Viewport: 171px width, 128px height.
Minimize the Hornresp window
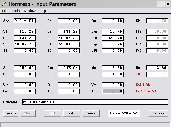coord(159,4)
